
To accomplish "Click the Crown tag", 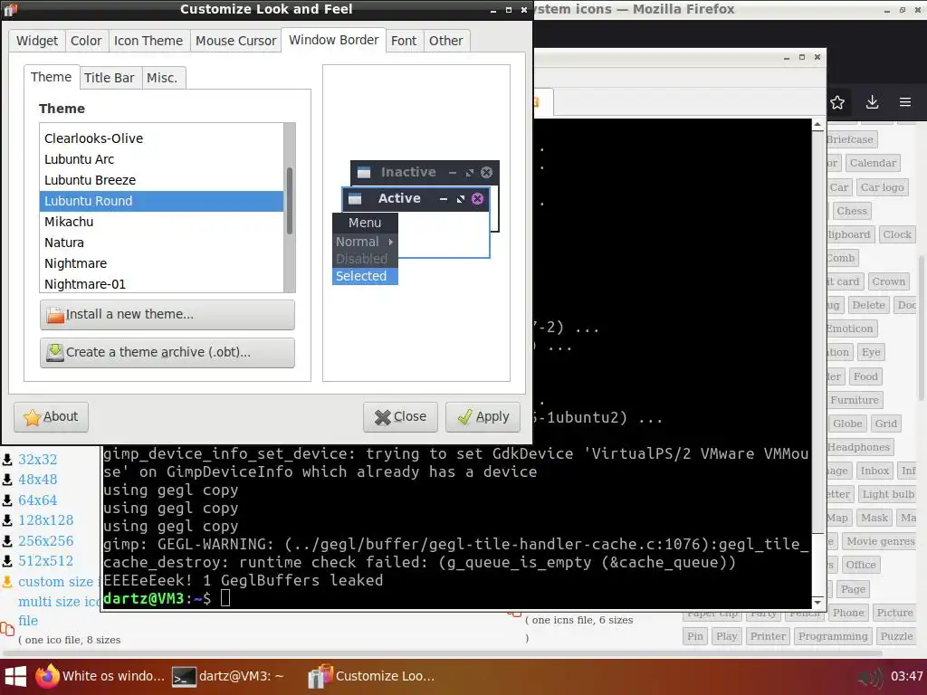I will (889, 282).
